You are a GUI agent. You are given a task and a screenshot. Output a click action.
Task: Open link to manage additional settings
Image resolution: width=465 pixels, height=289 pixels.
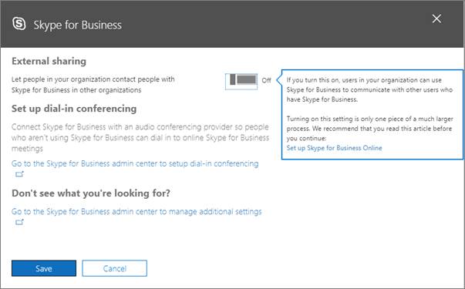136,212
